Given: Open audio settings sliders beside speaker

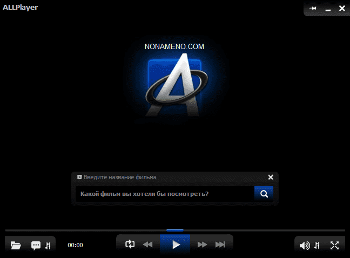Looking at the screenshot, I should (317, 246).
